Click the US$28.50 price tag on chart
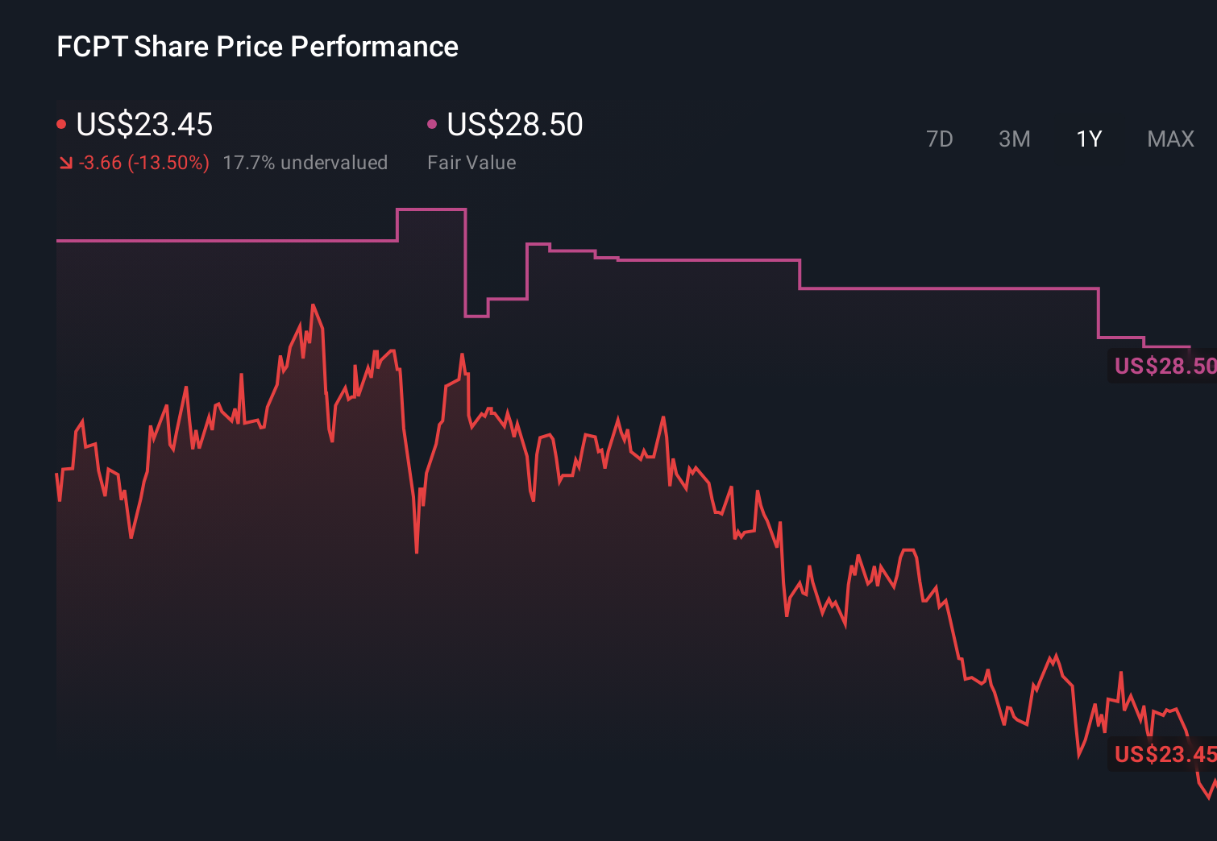Image resolution: width=1217 pixels, height=841 pixels. pyautogui.click(x=1164, y=367)
